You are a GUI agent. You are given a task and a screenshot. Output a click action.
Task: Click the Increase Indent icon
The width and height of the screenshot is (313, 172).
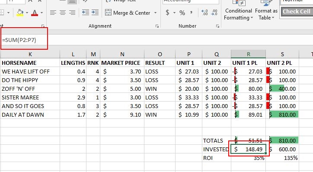(x=95, y=13)
